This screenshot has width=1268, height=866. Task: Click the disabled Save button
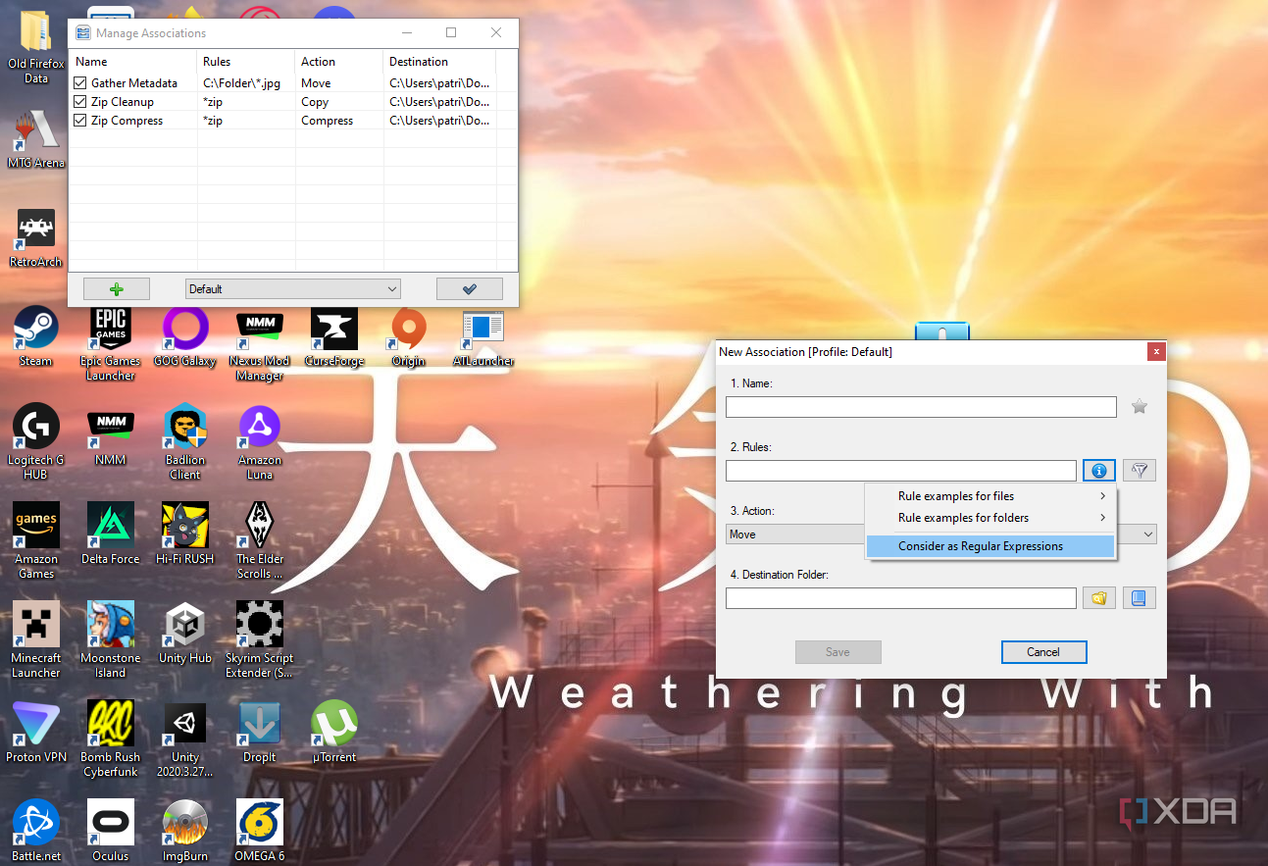click(x=837, y=652)
